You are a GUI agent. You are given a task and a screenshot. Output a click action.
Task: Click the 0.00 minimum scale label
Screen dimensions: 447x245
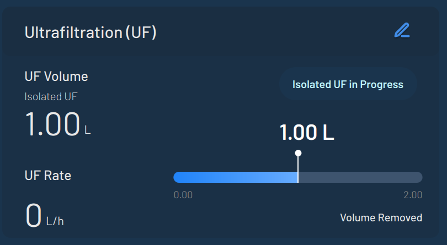coord(183,195)
